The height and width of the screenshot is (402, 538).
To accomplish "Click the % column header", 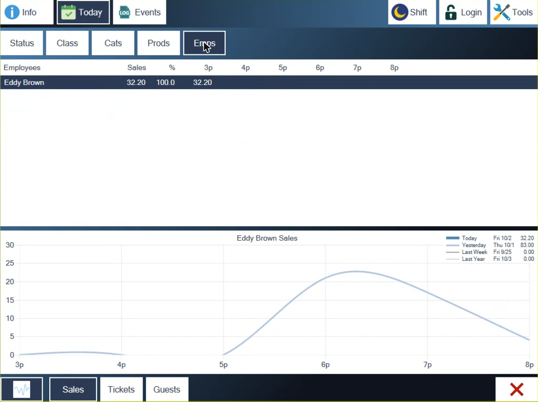I will pyautogui.click(x=172, y=68).
